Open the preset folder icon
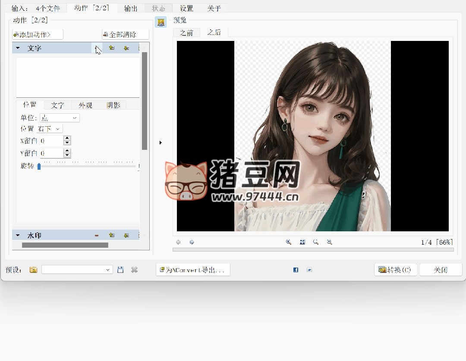This screenshot has width=466, height=361. pyautogui.click(x=33, y=270)
